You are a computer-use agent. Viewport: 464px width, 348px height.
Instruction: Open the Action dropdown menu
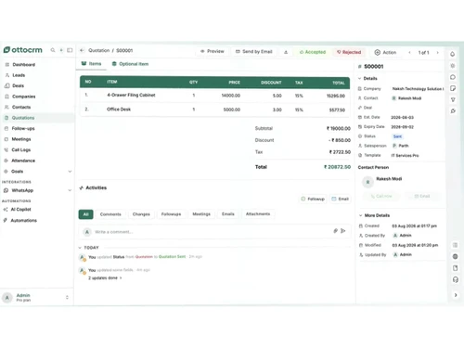pyautogui.click(x=385, y=53)
